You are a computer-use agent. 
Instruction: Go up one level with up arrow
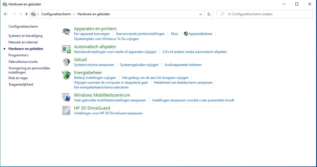click(26, 14)
